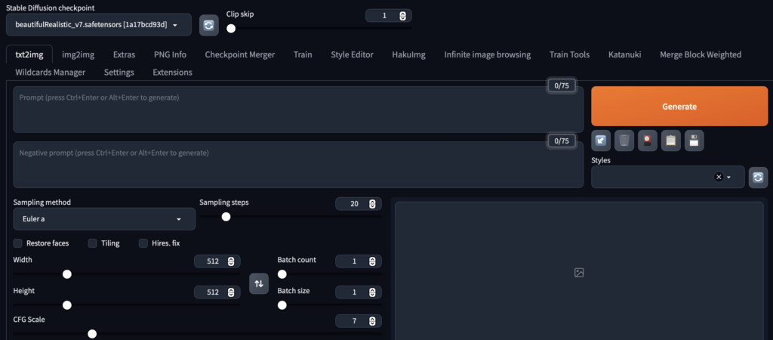Image resolution: width=773 pixels, height=340 pixels.
Task: Swap width and height values
Action: coord(259,283)
